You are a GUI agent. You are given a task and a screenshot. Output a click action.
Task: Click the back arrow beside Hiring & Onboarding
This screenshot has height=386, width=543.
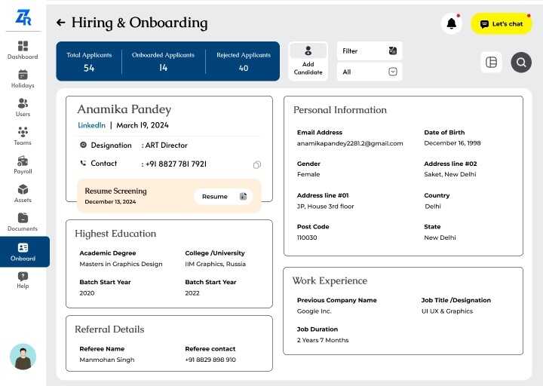point(61,23)
